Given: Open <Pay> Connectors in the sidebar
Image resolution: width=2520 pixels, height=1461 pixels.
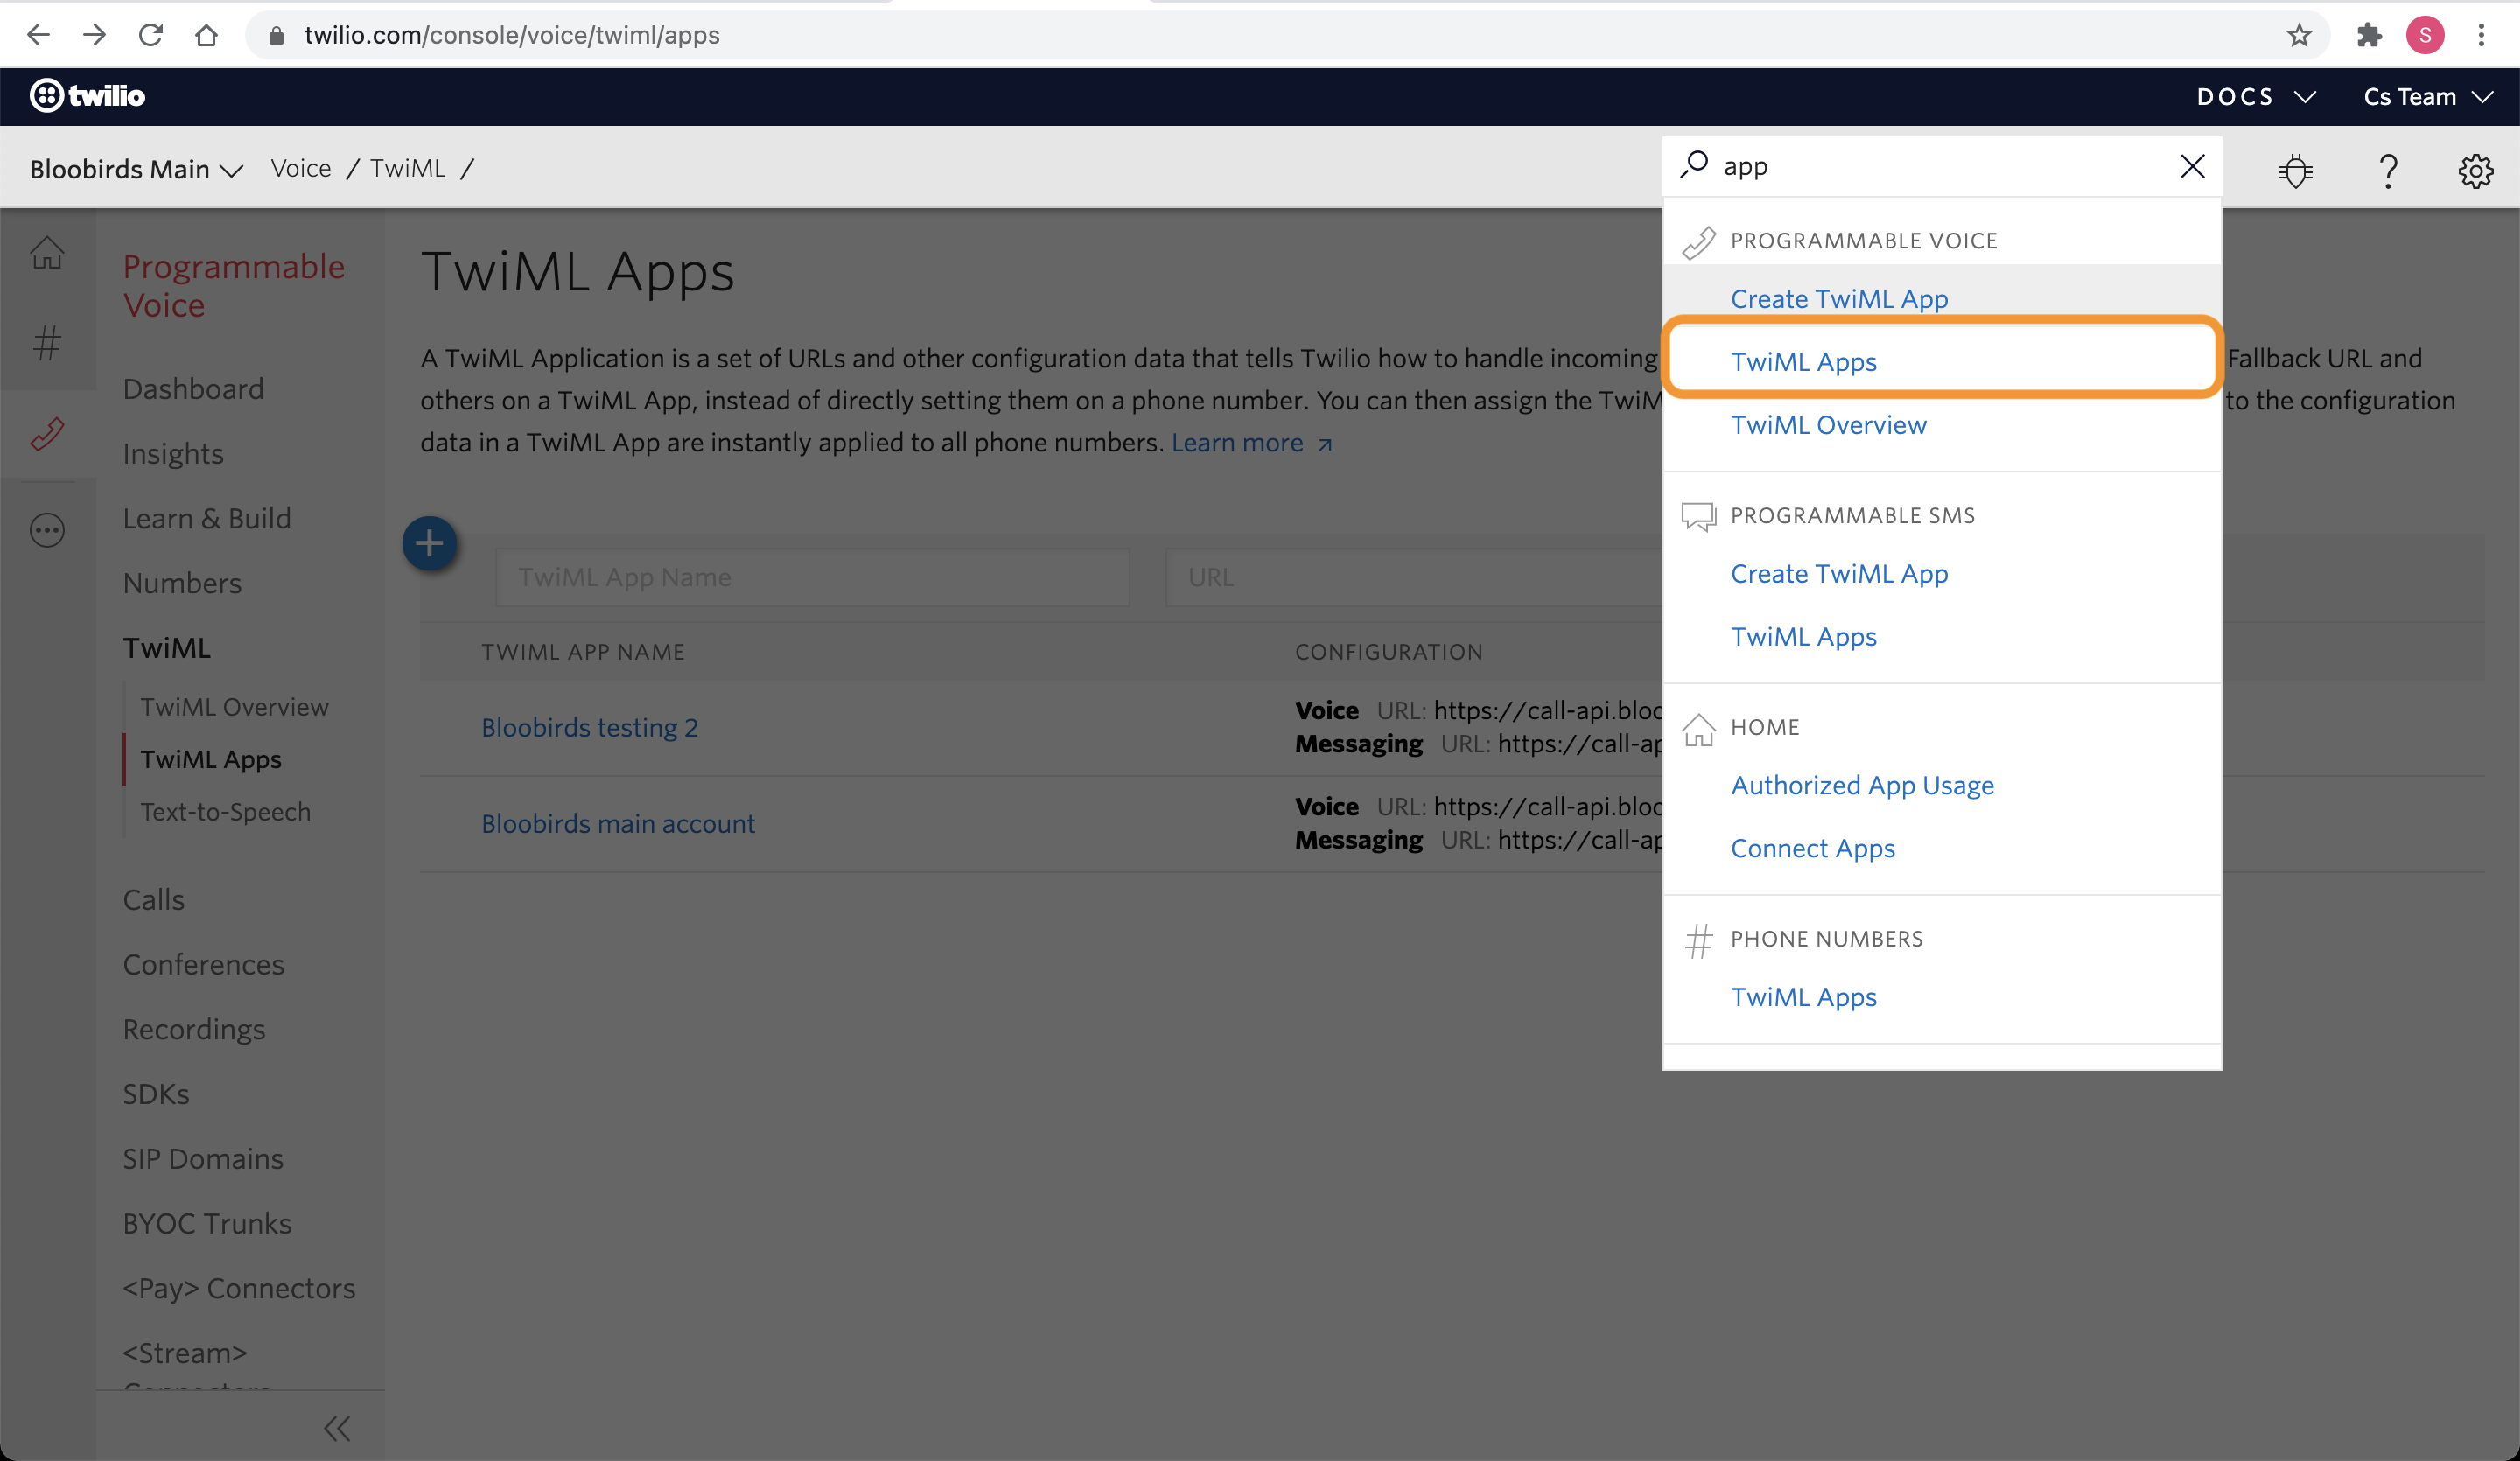Looking at the screenshot, I should point(239,1290).
